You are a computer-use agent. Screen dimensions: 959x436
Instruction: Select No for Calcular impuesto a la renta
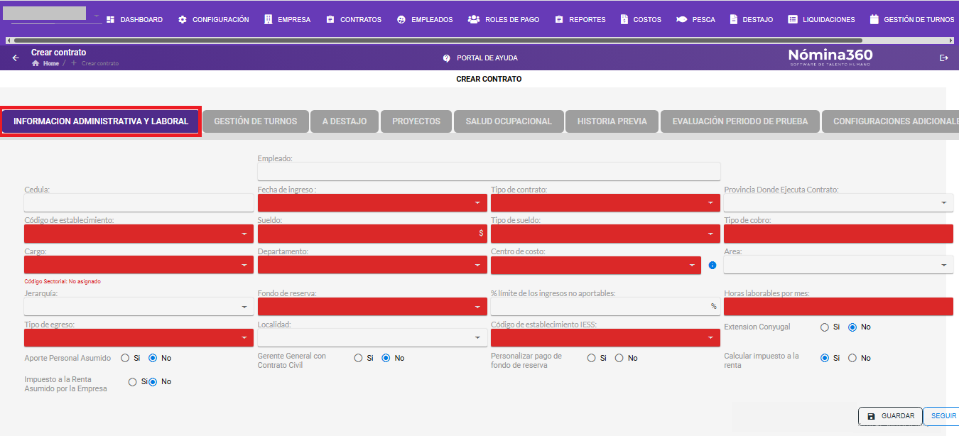pyautogui.click(x=853, y=358)
